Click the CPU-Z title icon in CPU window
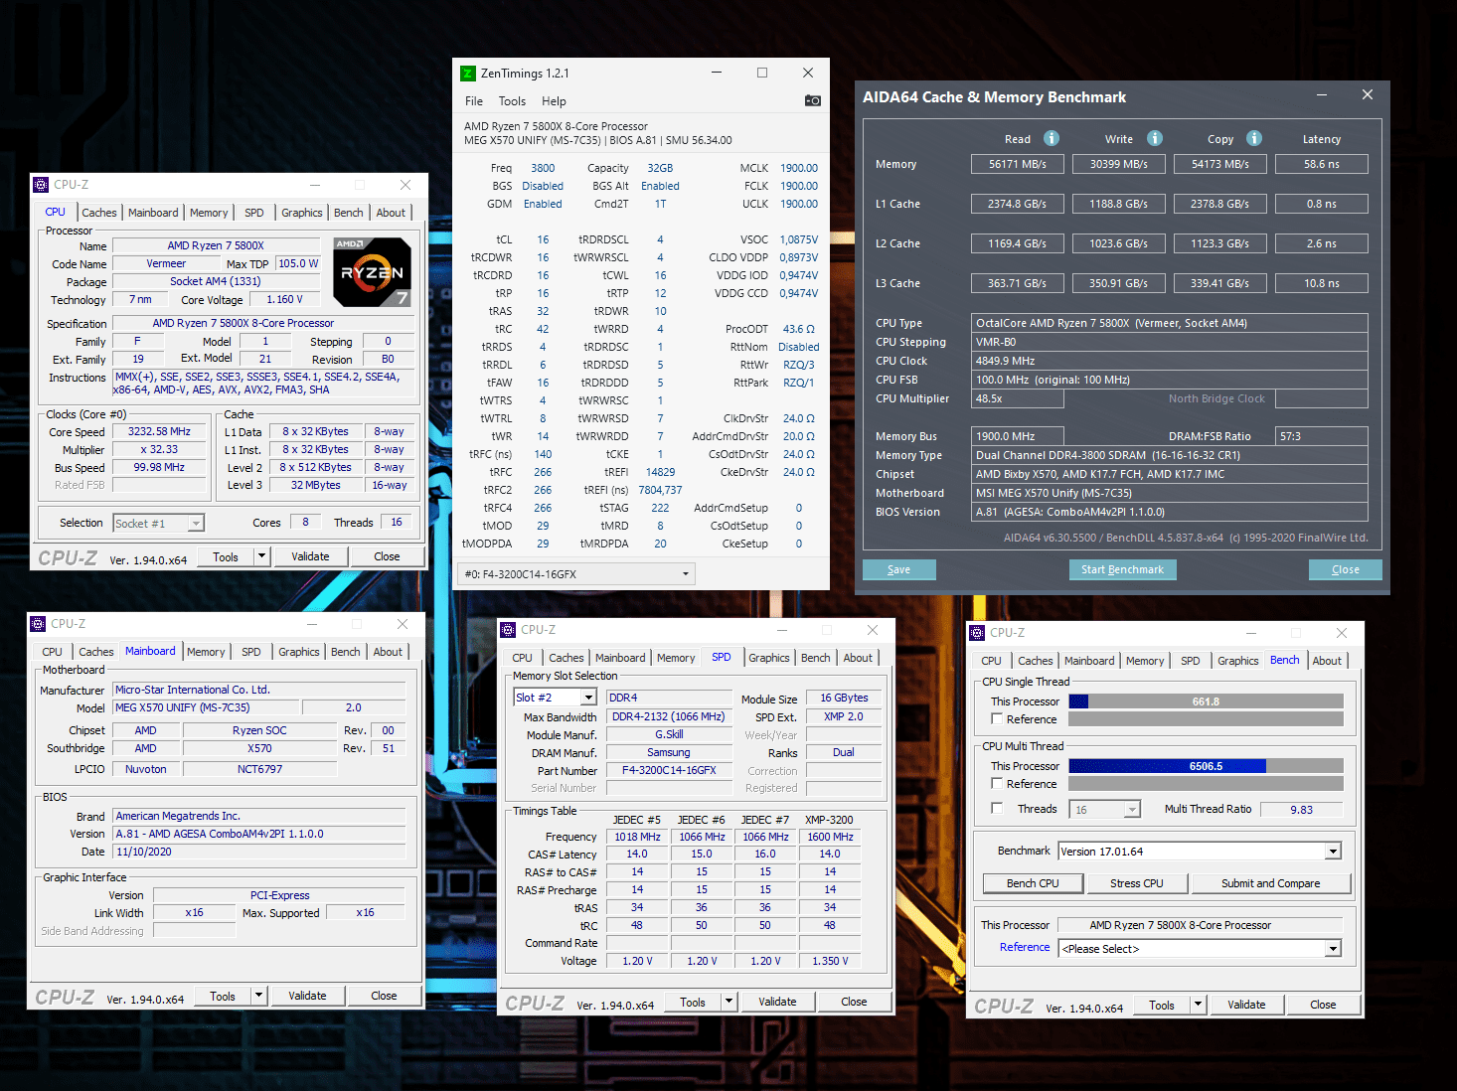The width and height of the screenshot is (1457, 1091). 41,185
